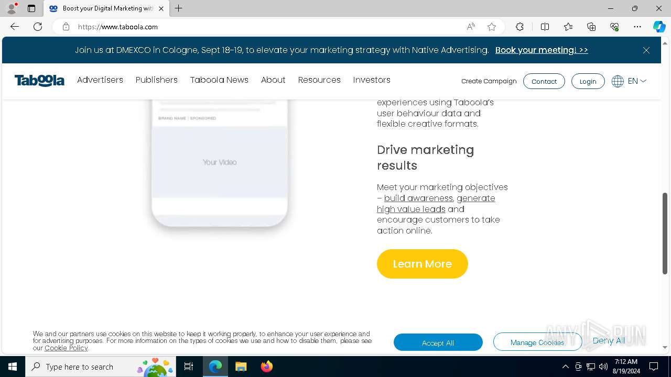
Task: Open Manage Cookies settings
Action: point(537,342)
